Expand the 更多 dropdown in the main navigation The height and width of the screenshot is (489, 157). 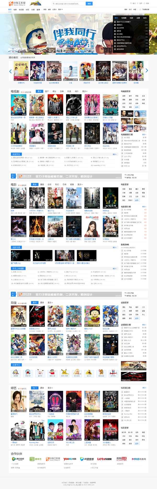(x=60, y=9)
